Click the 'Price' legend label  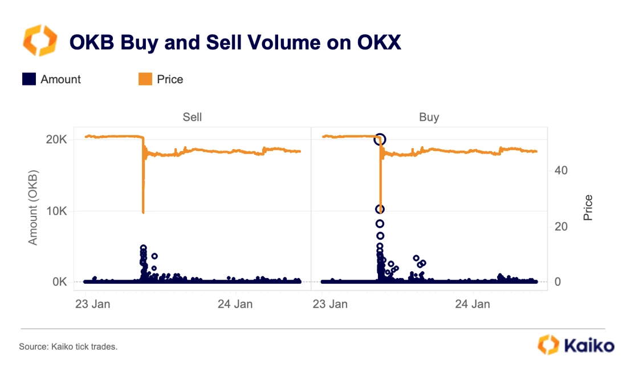[x=170, y=80]
